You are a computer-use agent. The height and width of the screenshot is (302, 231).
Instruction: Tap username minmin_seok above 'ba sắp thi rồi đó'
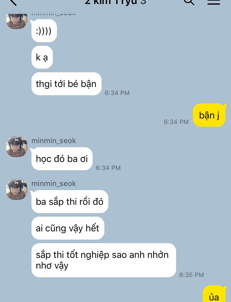tap(54, 184)
